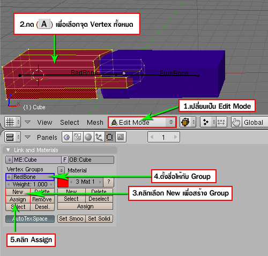
Task: Open the Scene panel image icon
Action: 121,137
